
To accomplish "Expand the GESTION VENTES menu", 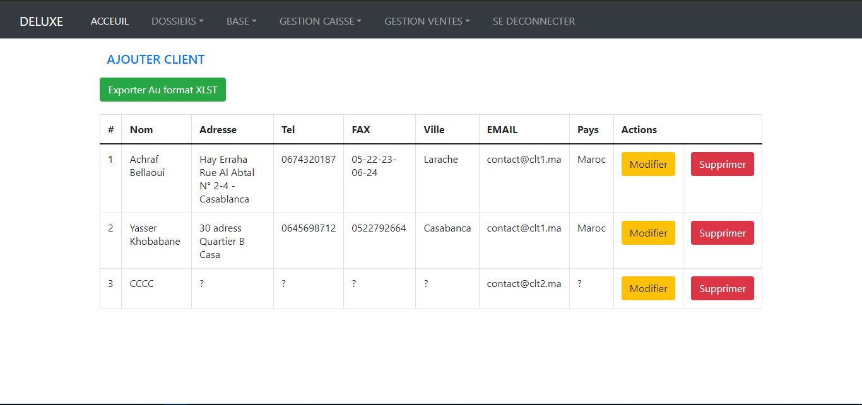I will (x=427, y=21).
